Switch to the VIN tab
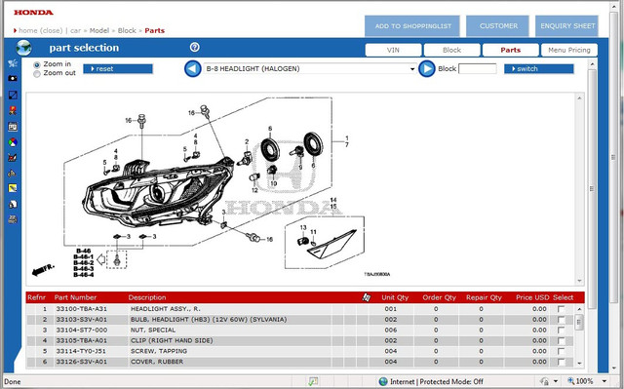Image resolution: width=624 pixels, height=389 pixels. pyautogui.click(x=393, y=50)
